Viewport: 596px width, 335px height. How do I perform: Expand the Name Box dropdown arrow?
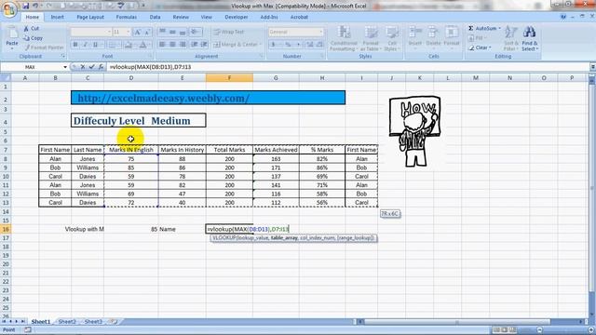[65, 67]
